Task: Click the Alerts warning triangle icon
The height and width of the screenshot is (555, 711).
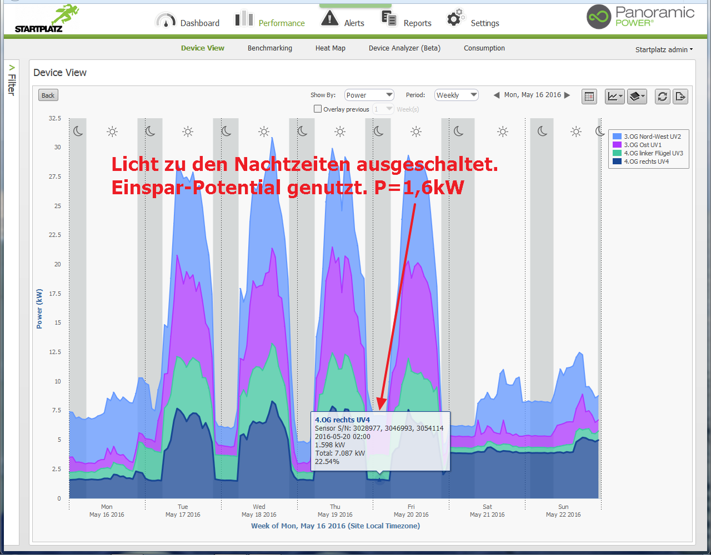Action: [x=330, y=19]
